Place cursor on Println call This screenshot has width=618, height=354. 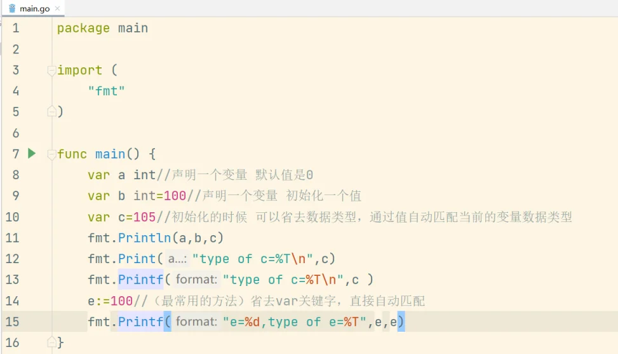(x=144, y=238)
